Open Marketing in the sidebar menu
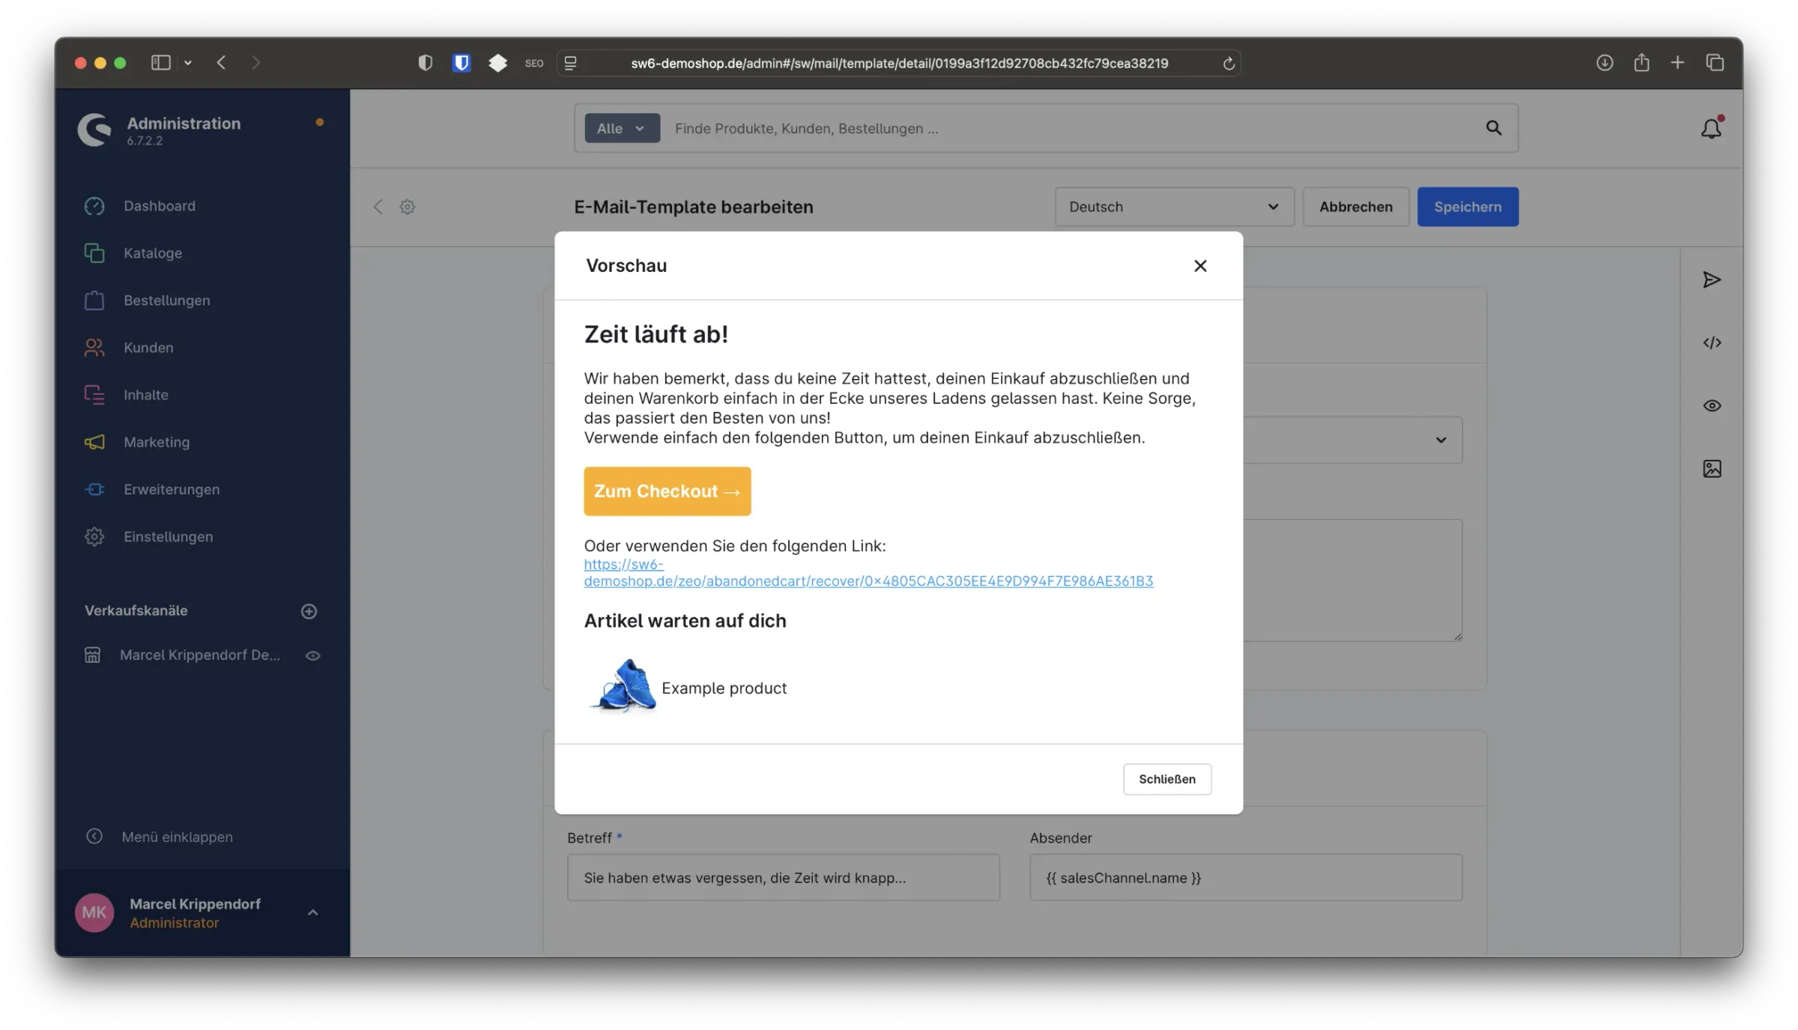This screenshot has height=1030, width=1798. click(x=157, y=442)
